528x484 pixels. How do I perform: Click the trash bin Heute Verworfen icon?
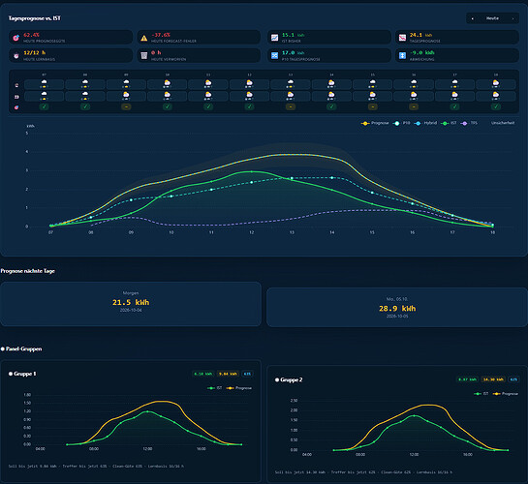144,55
